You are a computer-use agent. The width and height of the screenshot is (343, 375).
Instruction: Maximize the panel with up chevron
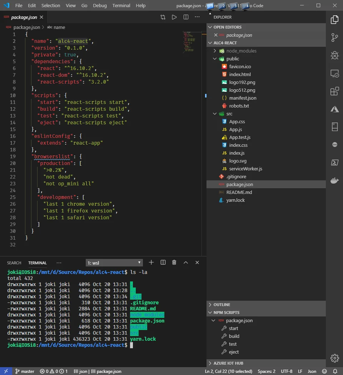tap(185, 262)
